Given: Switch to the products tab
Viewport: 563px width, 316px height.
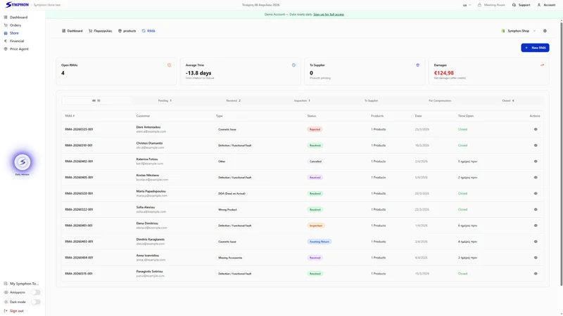Looking at the screenshot, I should 127,31.
